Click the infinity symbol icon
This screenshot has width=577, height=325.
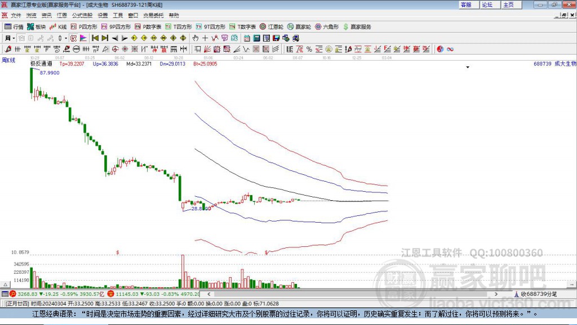(450, 49)
